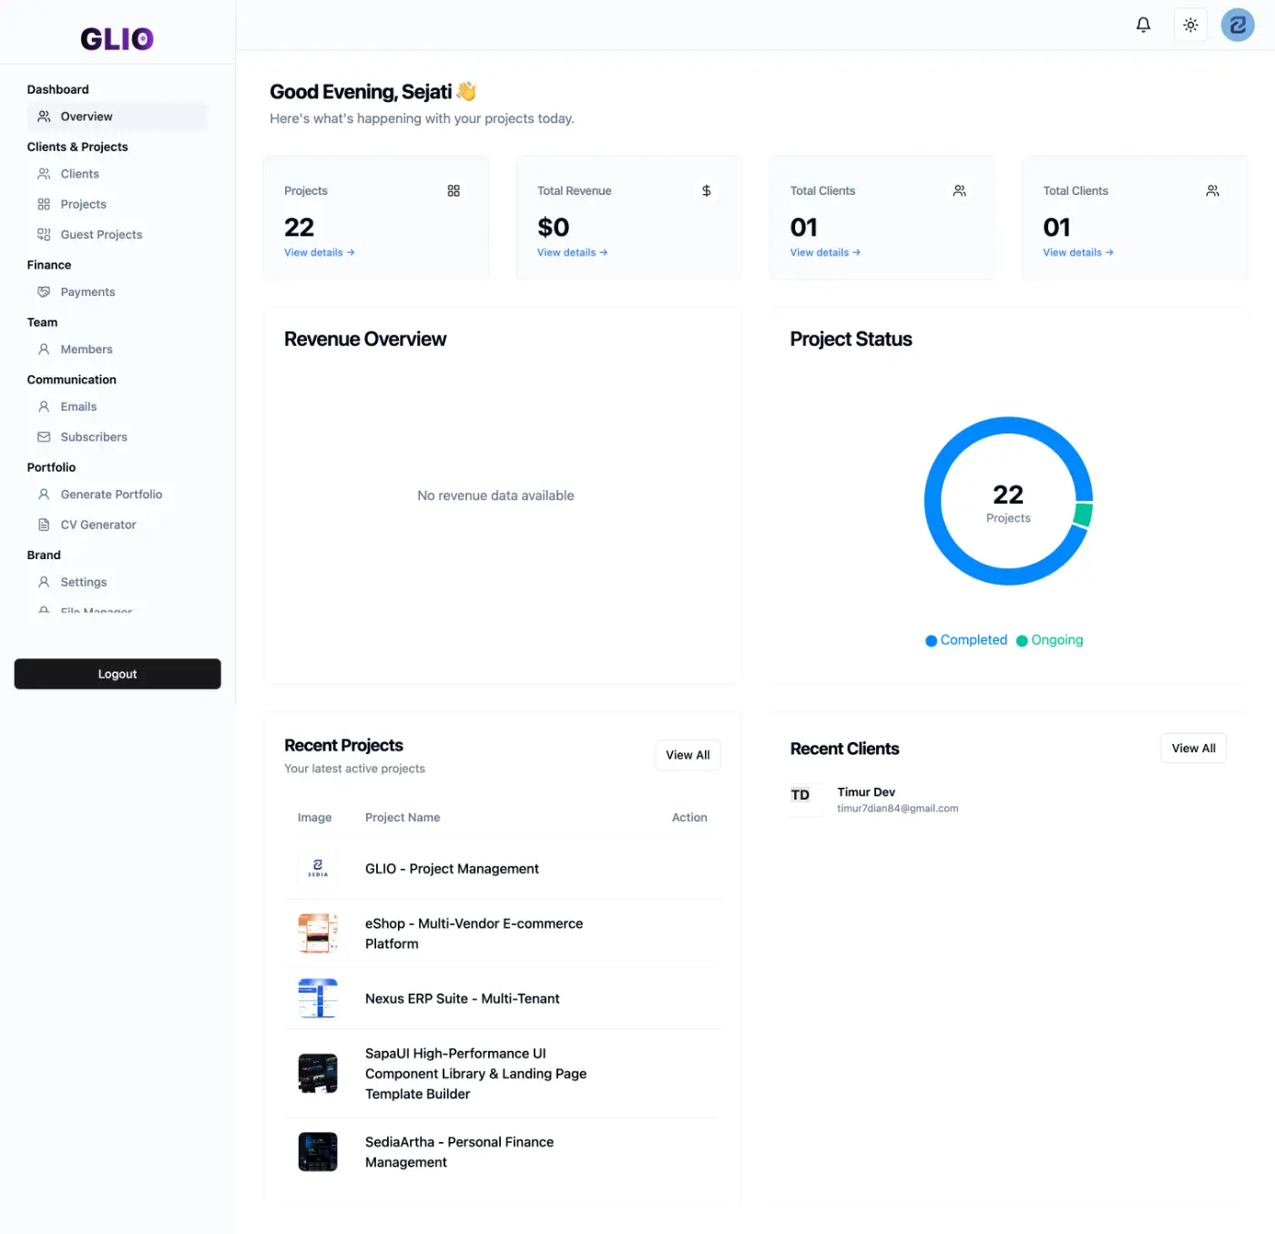Click the 'Image' column header
Screen dimensions: 1275x1234
[x=314, y=818]
